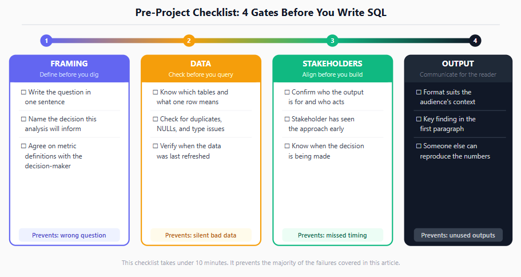Check 'Write the question in one sentence'
The image size is (521, 277).
tap(23, 92)
